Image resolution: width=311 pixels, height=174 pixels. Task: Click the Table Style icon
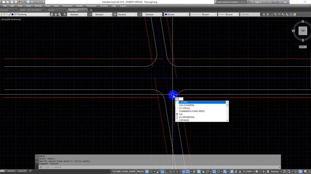tap(115, 14)
